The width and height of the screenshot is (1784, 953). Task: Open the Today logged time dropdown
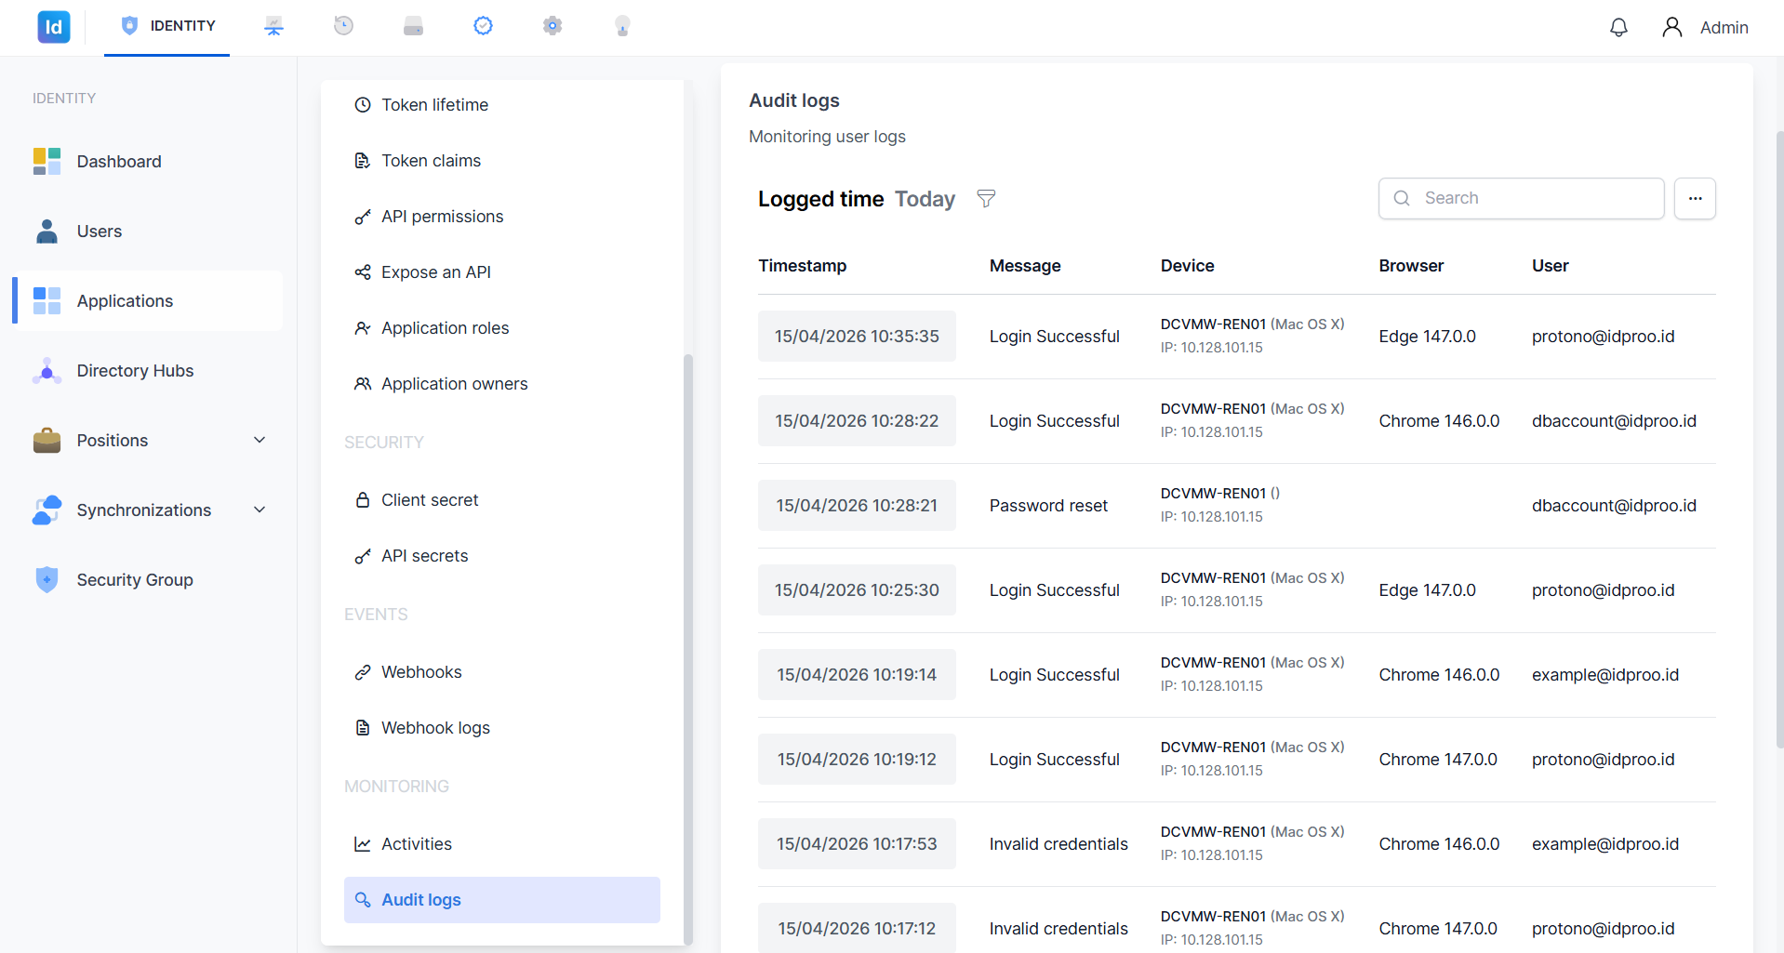point(925,199)
